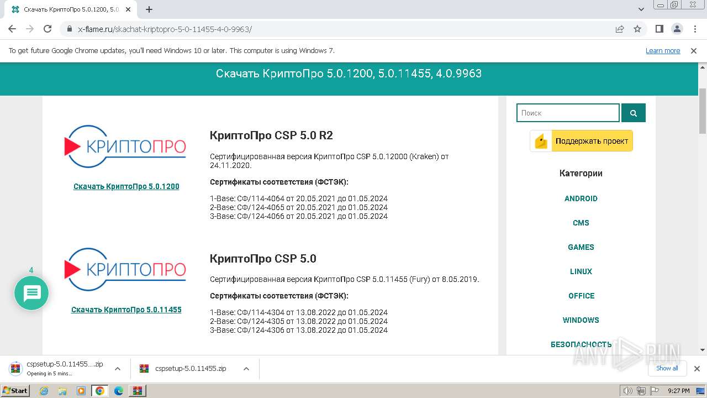This screenshot has height=398, width=707.
Task: Go back to the previous page
Action: [x=12, y=29]
